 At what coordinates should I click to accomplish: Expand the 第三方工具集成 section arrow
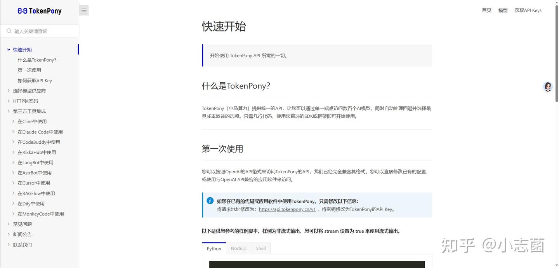pyautogui.click(x=9, y=111)
